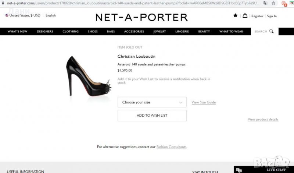The height and width of the screenshot is (173, 294).
Task: Open the DESIGNERS menu item
Action: [45, 31]
